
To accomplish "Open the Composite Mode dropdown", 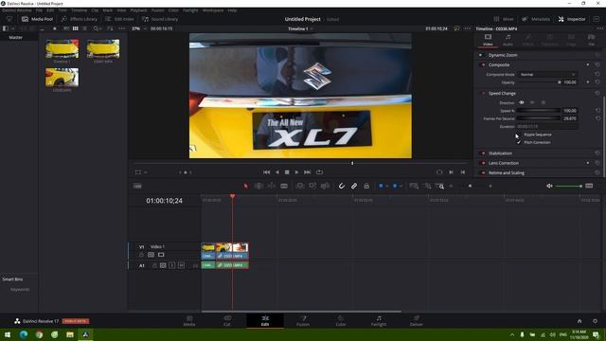I will (x=547, y=74).
